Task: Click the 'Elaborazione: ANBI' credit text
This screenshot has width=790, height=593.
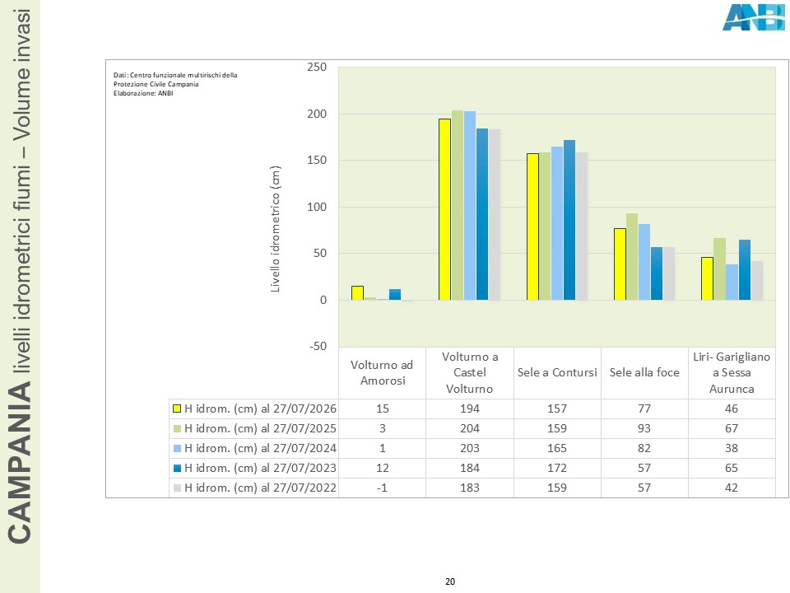Action: tap(143, 93)
